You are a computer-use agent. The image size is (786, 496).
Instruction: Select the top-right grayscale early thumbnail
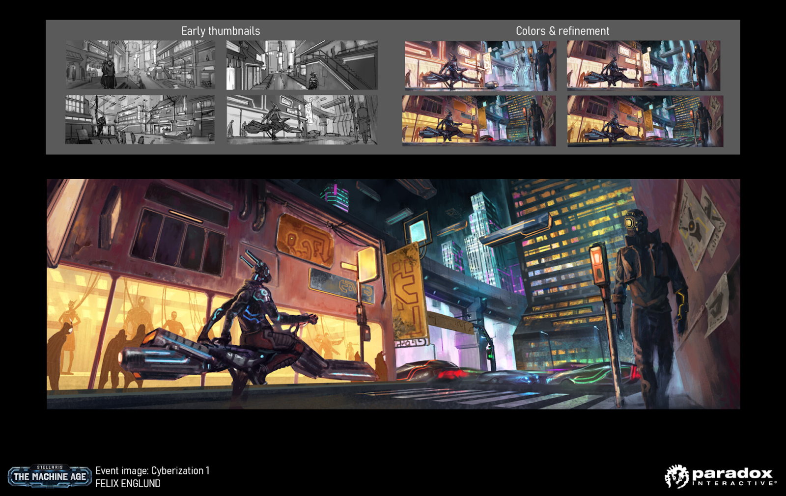click(302, 65)
